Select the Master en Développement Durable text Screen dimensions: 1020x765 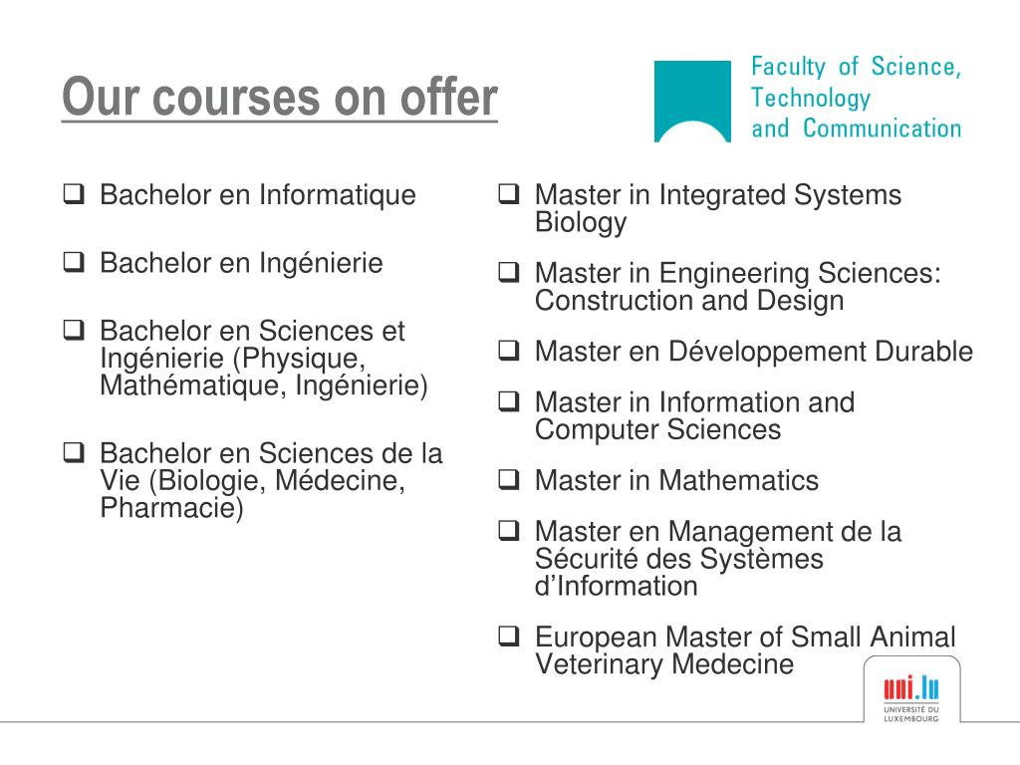click(754, 352)
